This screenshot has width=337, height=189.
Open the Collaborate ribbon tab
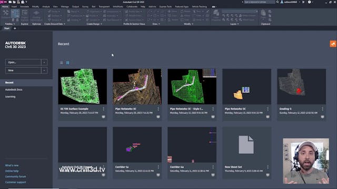132,7
